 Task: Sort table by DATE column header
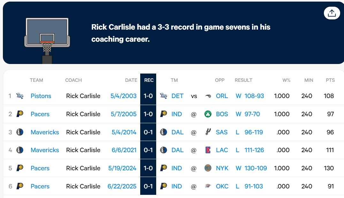[x=131, y=80]
